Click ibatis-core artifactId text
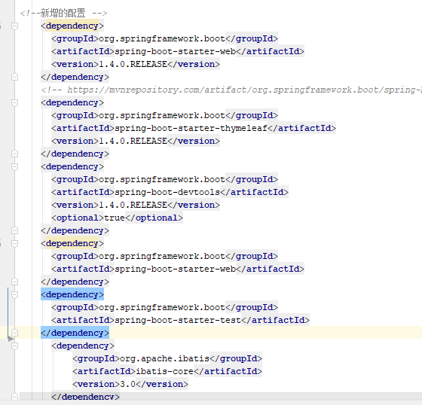422x405 pixels. (165, 371)
